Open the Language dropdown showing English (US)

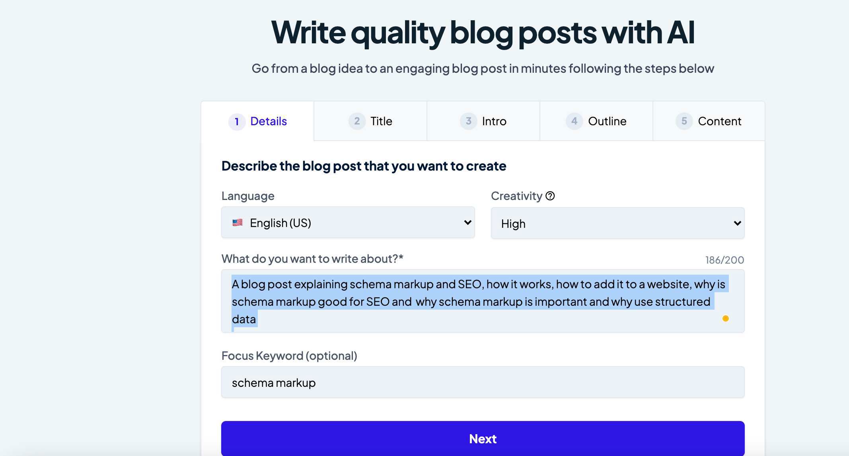[348, 223]
